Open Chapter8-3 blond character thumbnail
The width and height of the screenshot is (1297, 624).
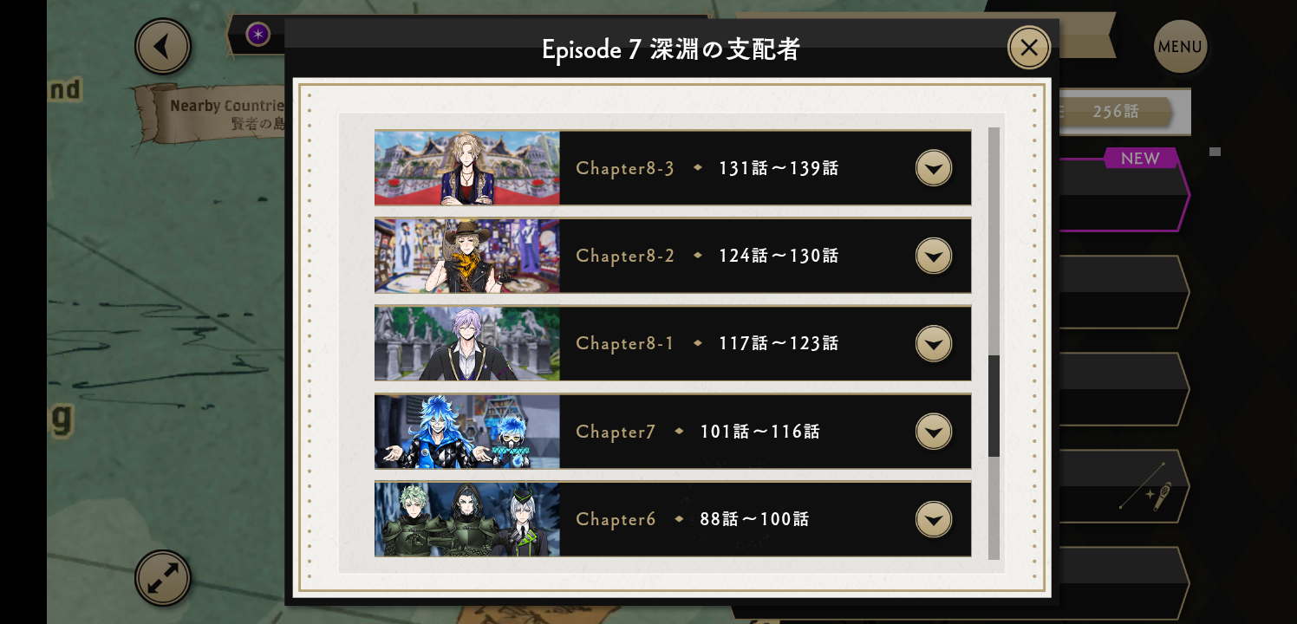(x=467, y=168)
